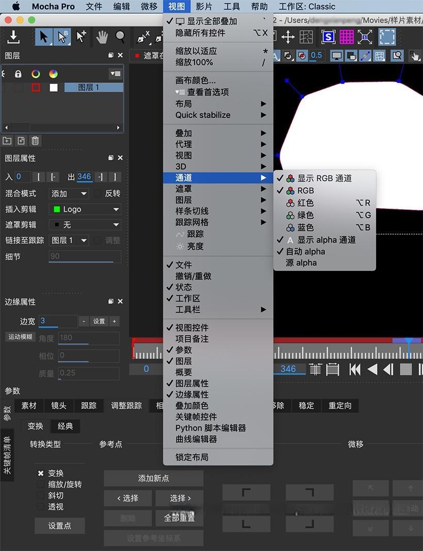The image size is (423, 551).
Task: Click the stabilize S icon in the toolbar
Action: click(x=329, y=37)
